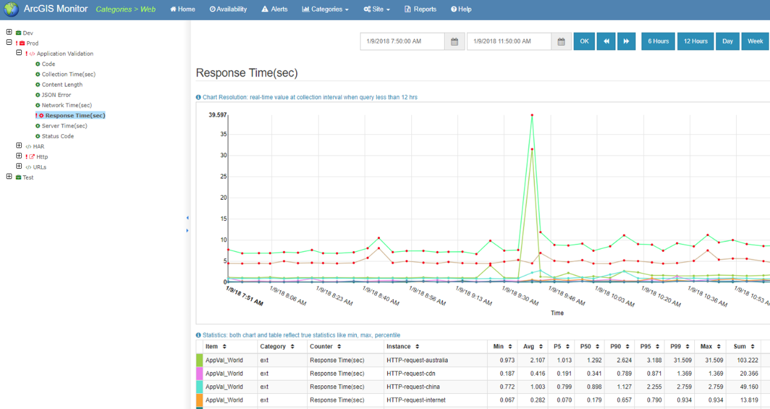Step back in time with rewind button
Viewport: 770px width, 409px height.
pos(606,41)
